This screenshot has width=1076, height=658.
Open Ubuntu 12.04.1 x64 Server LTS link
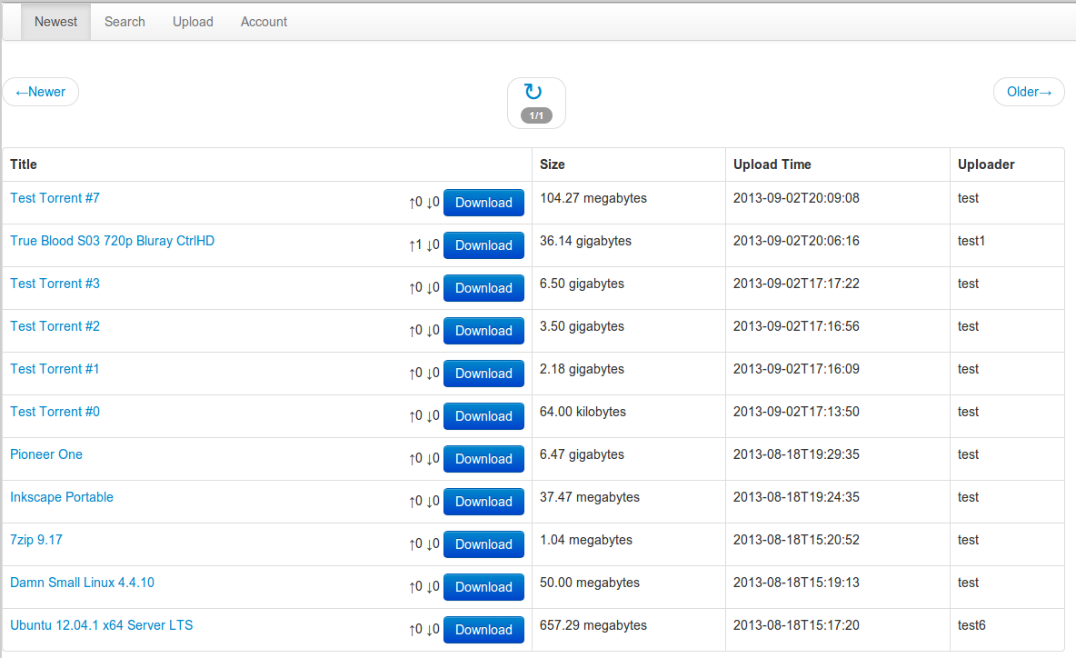tap(102, 625)
